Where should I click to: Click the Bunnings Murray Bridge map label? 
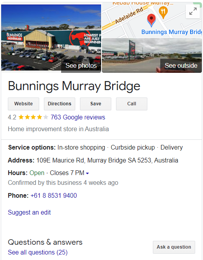172,32
